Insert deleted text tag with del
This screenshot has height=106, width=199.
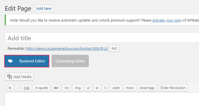pyautogui.click(x=56, y=88)
